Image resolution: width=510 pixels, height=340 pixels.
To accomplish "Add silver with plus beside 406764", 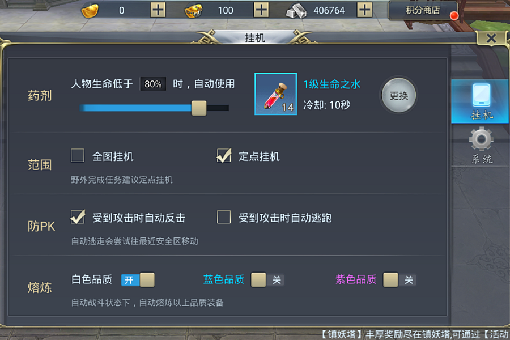I will [364, 10].
